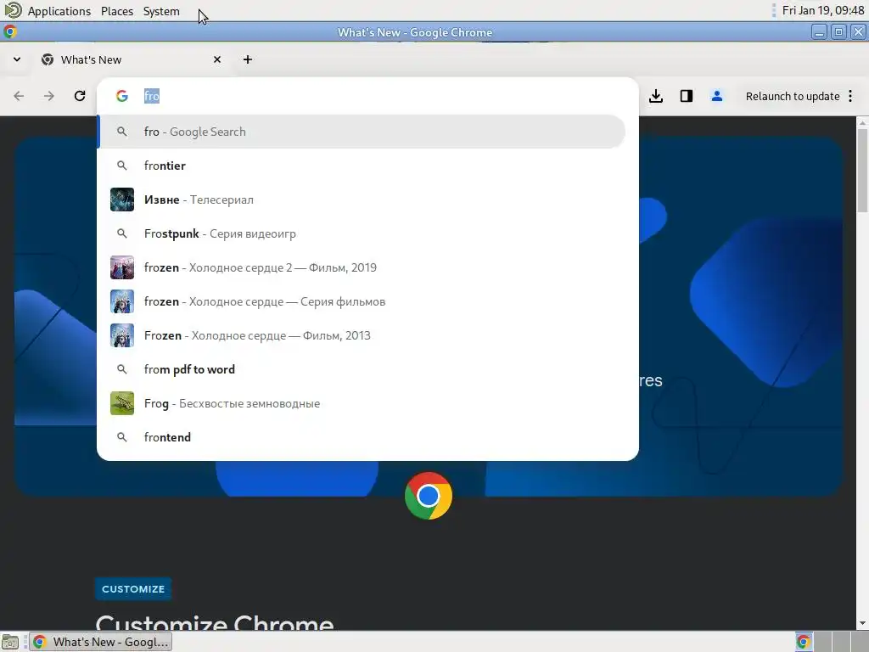Open the Applications menu
Viewport: 869px width, 652px height.
point(59,11)
